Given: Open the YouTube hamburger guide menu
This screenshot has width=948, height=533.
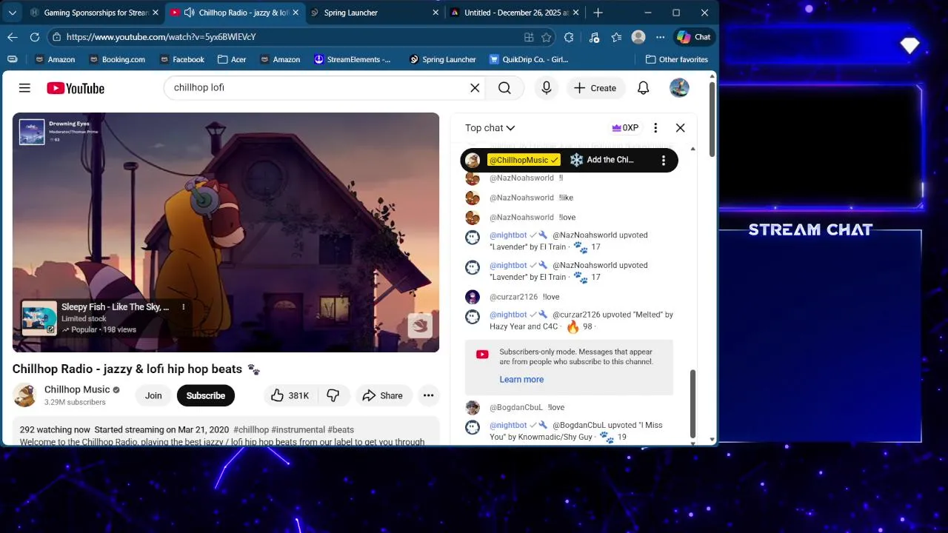Looking at the screenshot, I should click(x=24, y=88).
